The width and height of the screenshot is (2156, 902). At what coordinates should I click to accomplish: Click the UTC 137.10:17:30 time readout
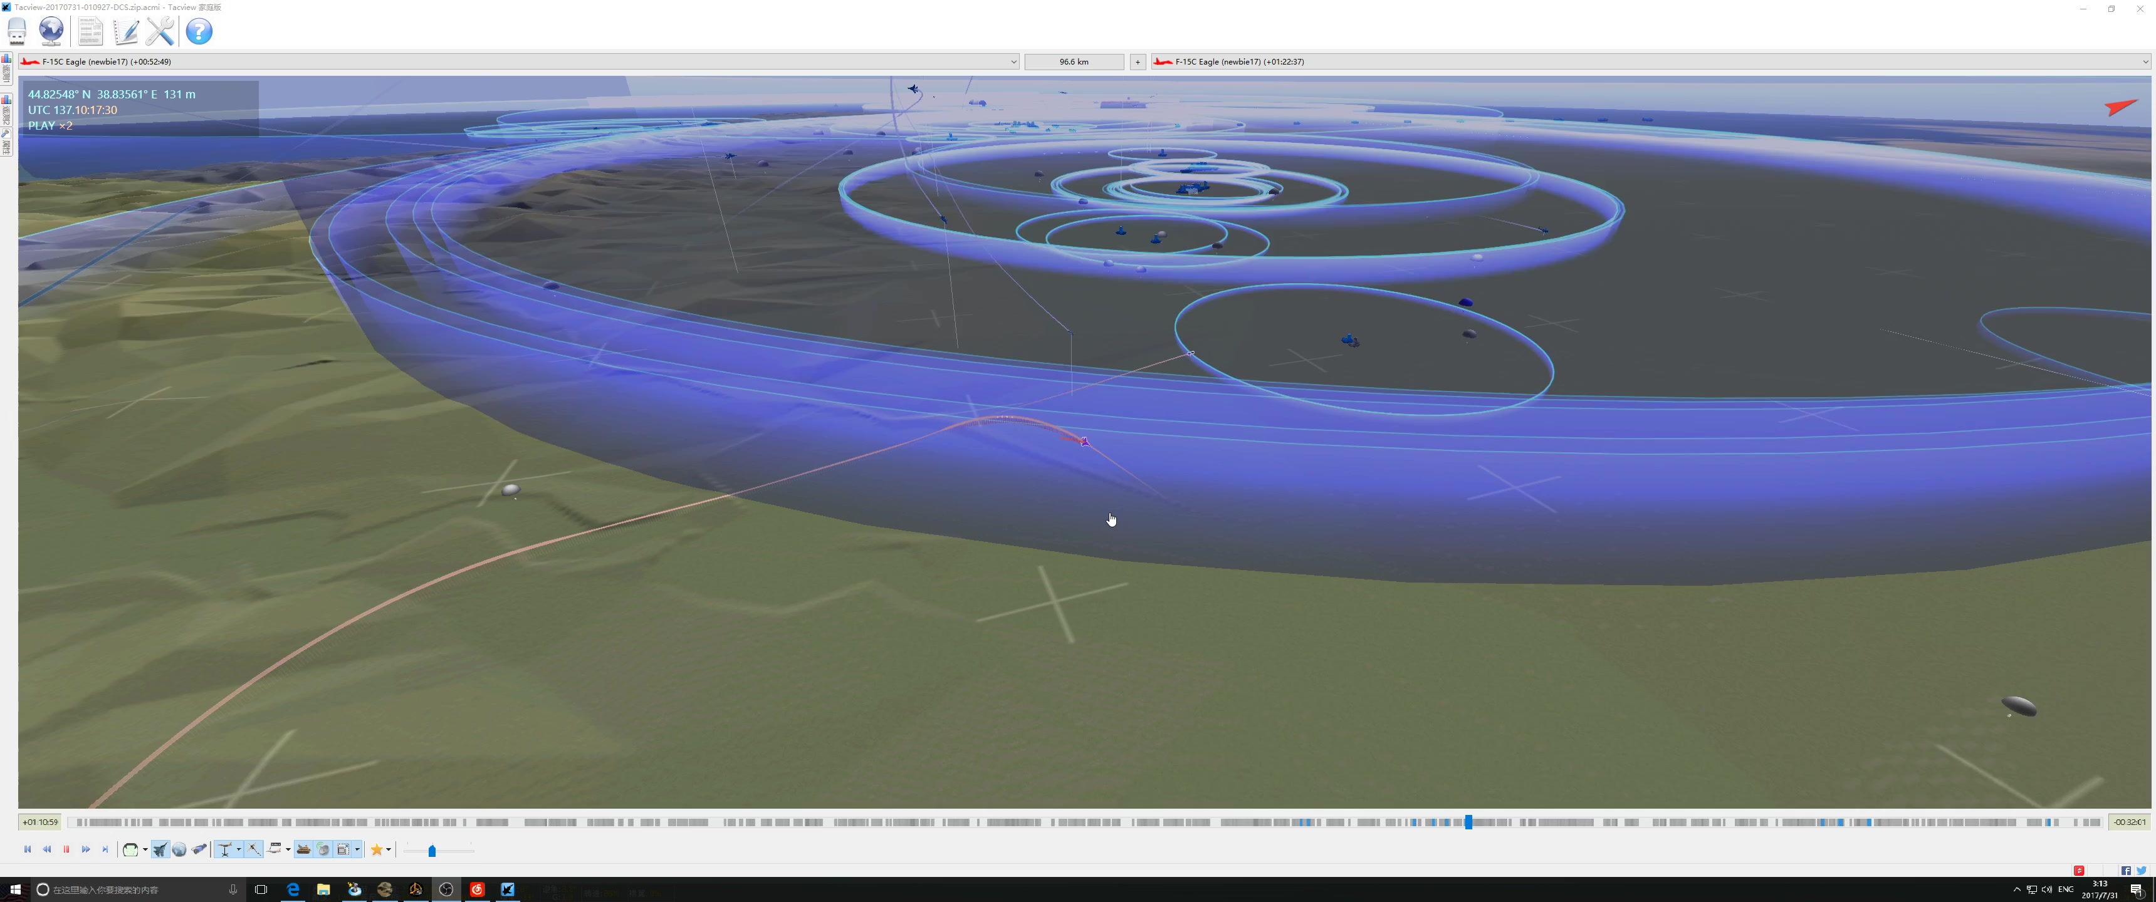pos(73,110)
